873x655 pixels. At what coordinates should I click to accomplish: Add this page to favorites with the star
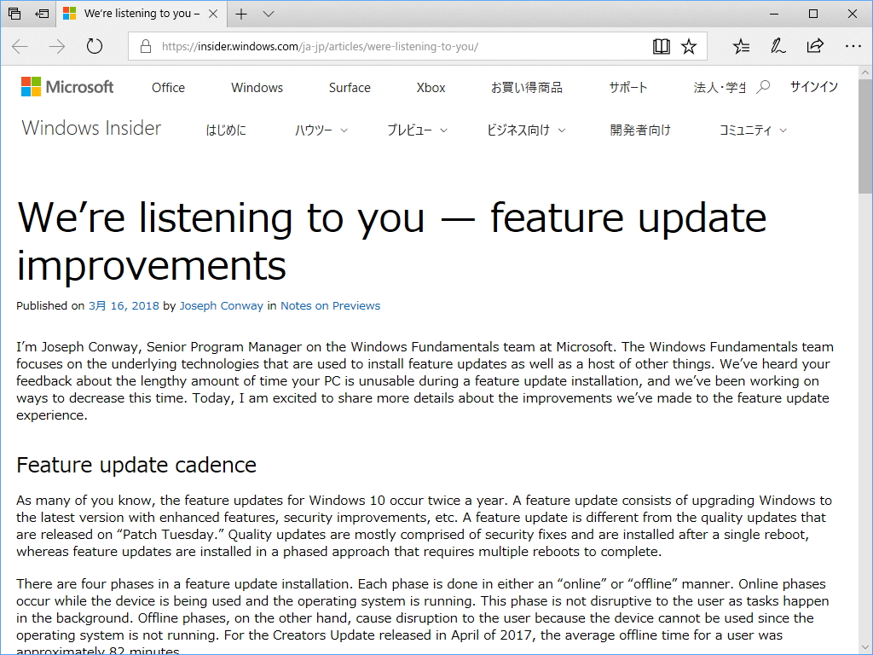coord(690,47)
